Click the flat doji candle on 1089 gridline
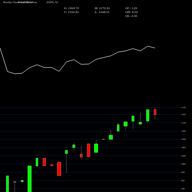Screen dimensions: 192x192 point(103,139)
